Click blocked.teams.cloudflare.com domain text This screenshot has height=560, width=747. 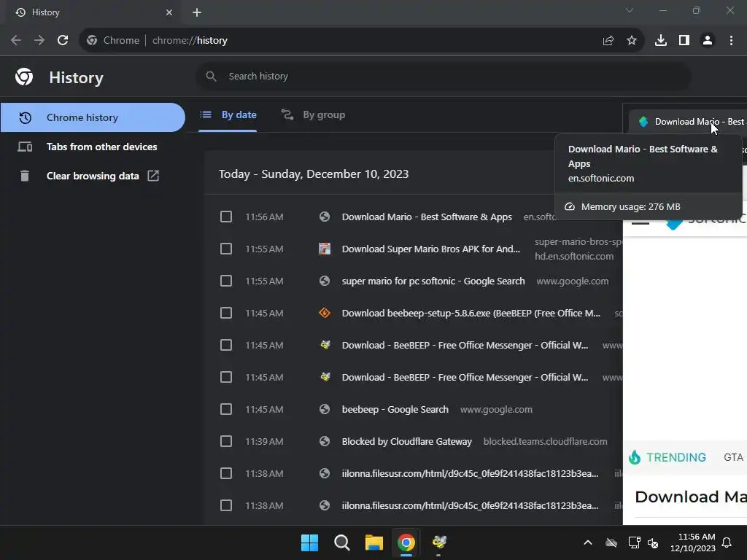(545, 441)
